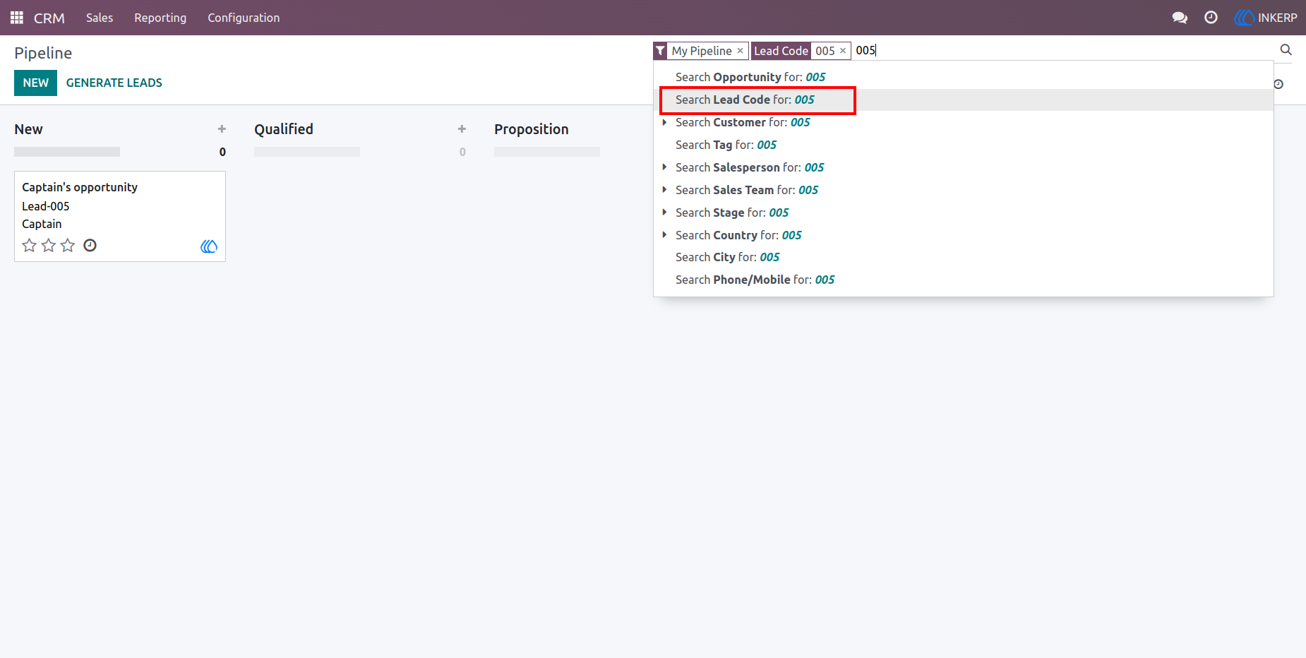Set first priority star on Captain's opportunity
This screenshot has height=658, width=1306.
[30, 246]
